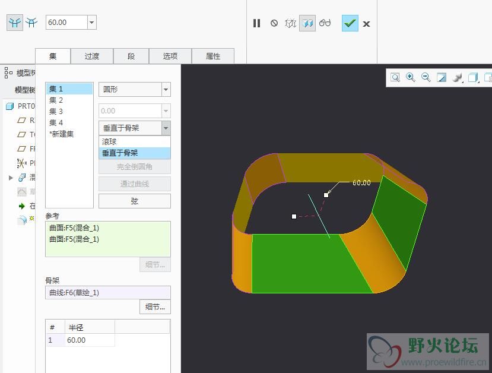Viewport: 492px width, 373px height.
Task: Select the coordinate system icon in tree
Action: [x=21, y=163]
